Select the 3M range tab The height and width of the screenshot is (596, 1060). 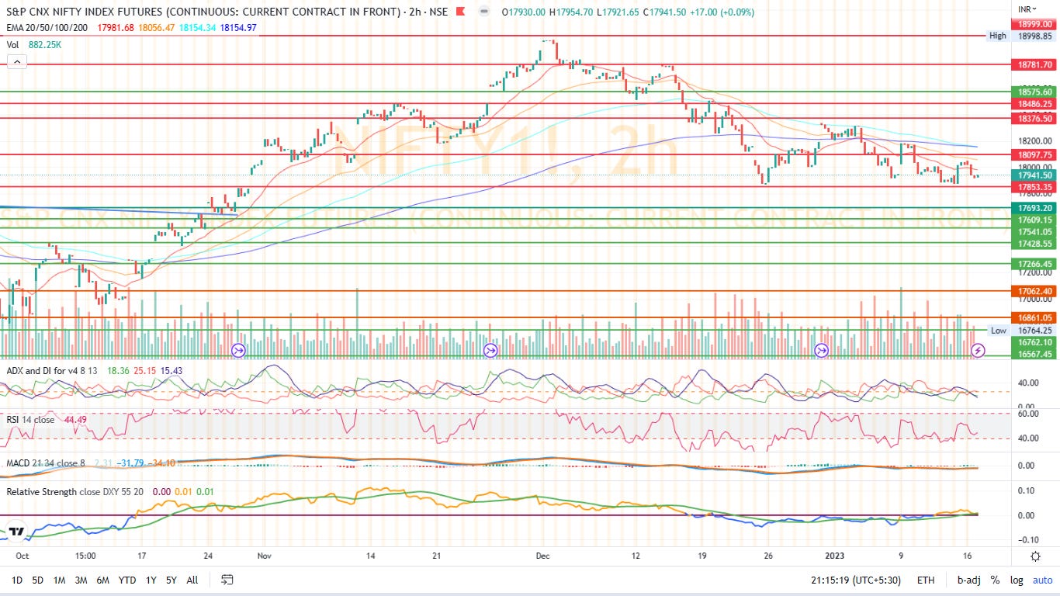[x=81, y=580]
